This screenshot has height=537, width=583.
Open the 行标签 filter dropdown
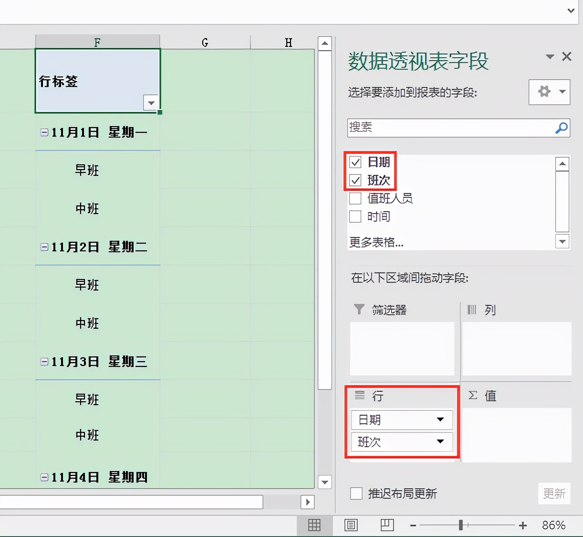coord(151,103)
